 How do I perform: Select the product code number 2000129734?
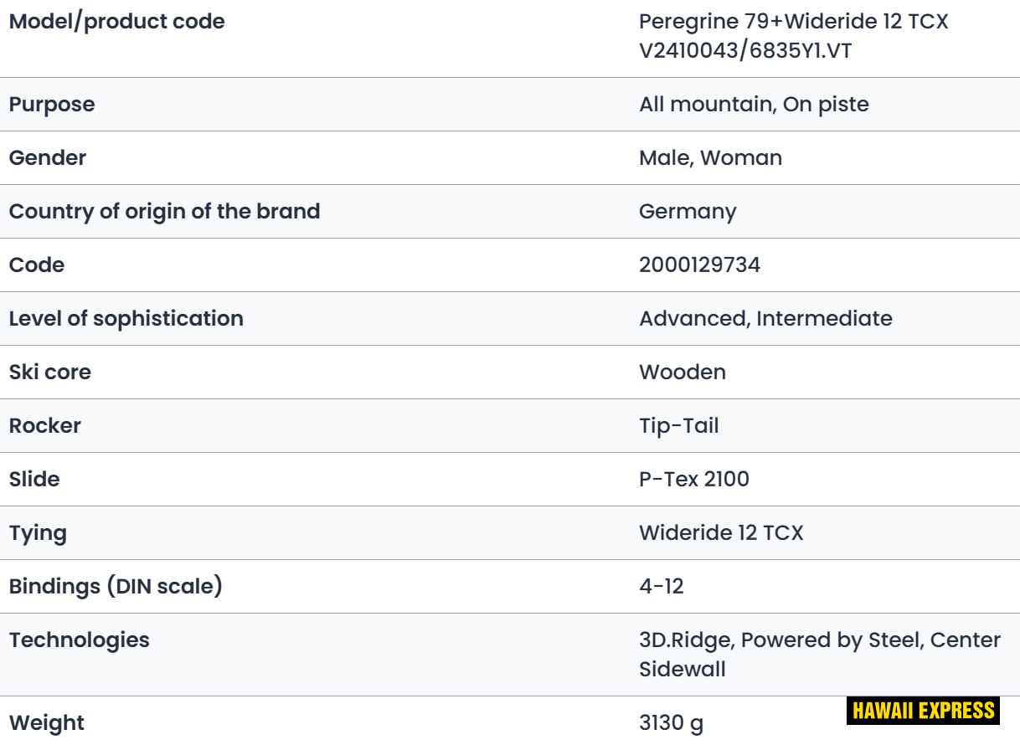point(699,265)
